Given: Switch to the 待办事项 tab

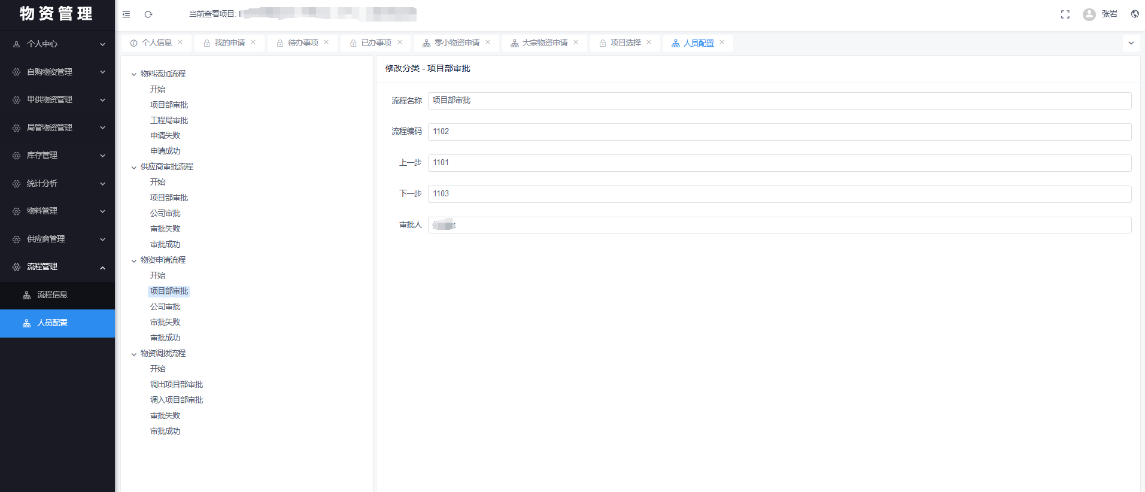Looking at the screenshot, I should (303, 43).
